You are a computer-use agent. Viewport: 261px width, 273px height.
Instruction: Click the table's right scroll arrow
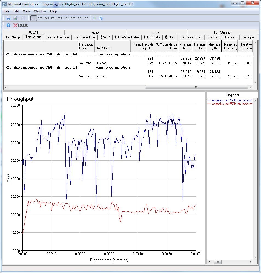click(x=250, y=87)
